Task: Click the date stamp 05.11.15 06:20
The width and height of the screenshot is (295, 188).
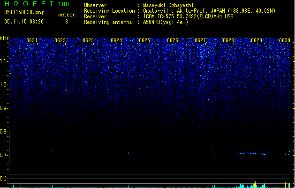Action: pos(24,22)
